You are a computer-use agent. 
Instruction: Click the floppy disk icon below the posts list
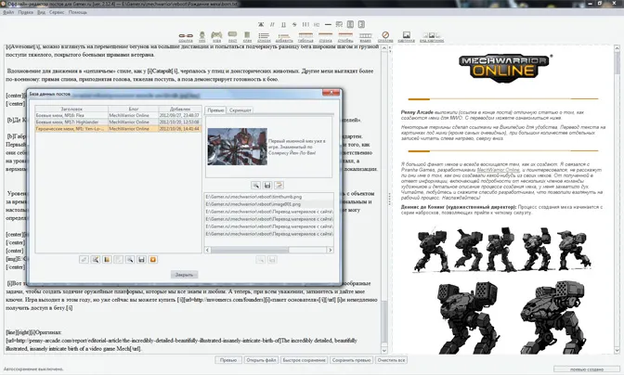coord(140,260)
